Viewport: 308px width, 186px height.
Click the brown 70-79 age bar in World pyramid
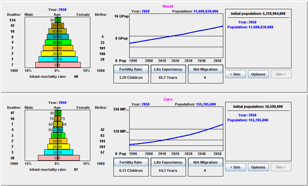pos(58,26)
